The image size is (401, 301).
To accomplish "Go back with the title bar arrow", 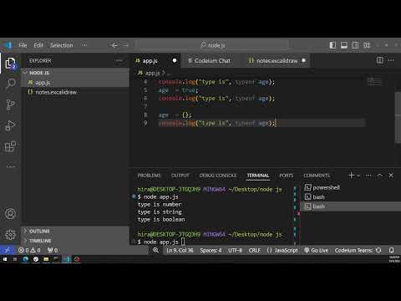I will (114, 45).
